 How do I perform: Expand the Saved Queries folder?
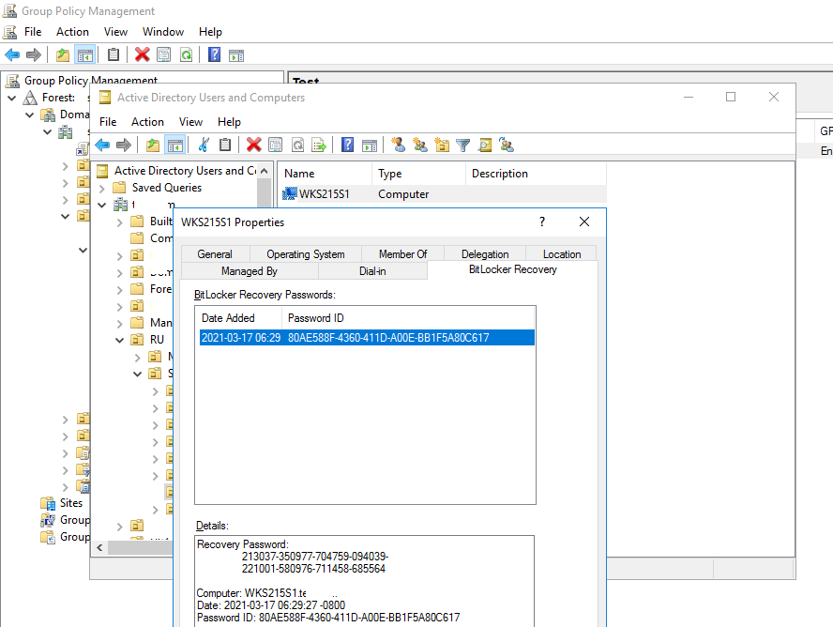(x=102, y=188)
